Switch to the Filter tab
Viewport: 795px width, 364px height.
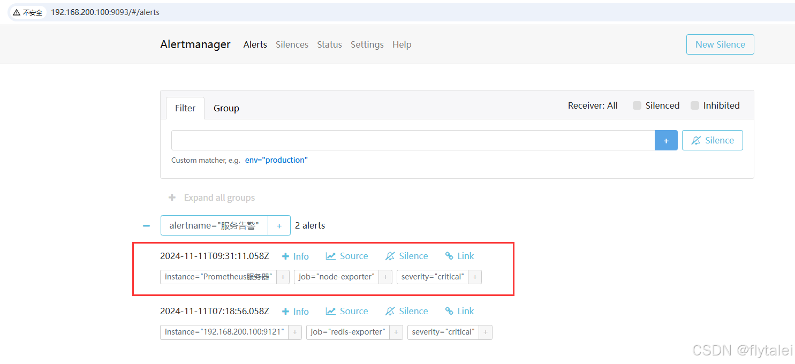click(185, 108)
